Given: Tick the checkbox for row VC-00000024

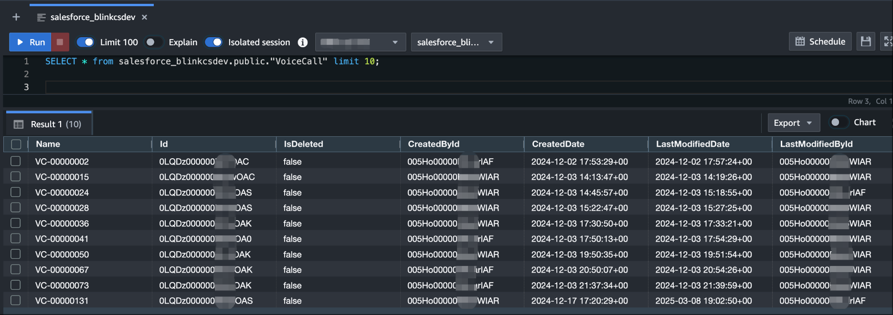Looking at the screenshot, I should (x=16, y=192).
